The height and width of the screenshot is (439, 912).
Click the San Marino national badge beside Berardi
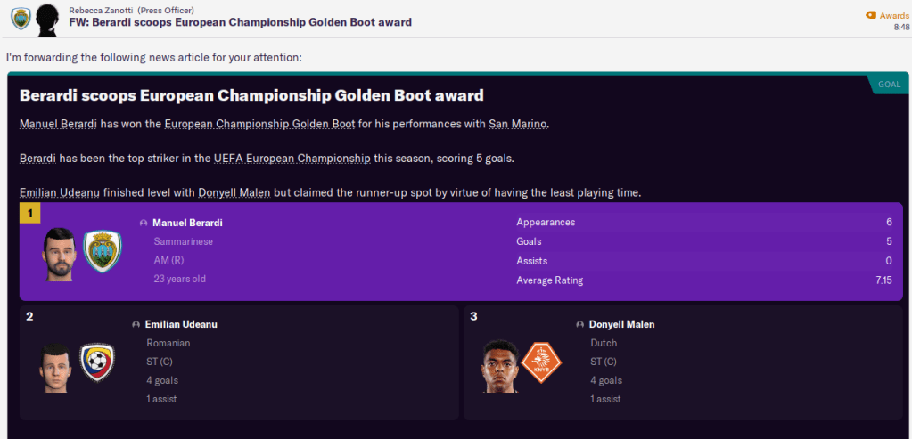point(102,252)
